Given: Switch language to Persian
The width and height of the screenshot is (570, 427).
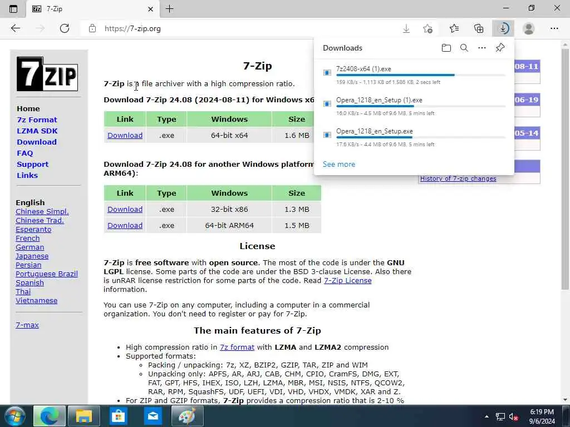Looking at the screenshot, I should click(x=28, y=265).
